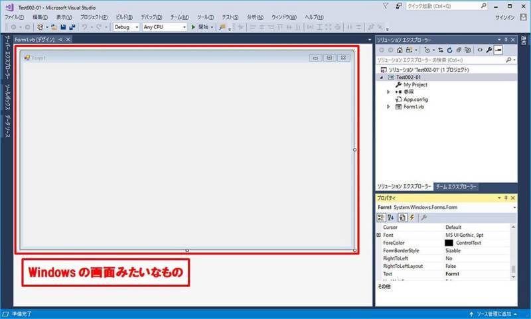
Task: Open the ツールボックス side tab
Action: point(7,97)
